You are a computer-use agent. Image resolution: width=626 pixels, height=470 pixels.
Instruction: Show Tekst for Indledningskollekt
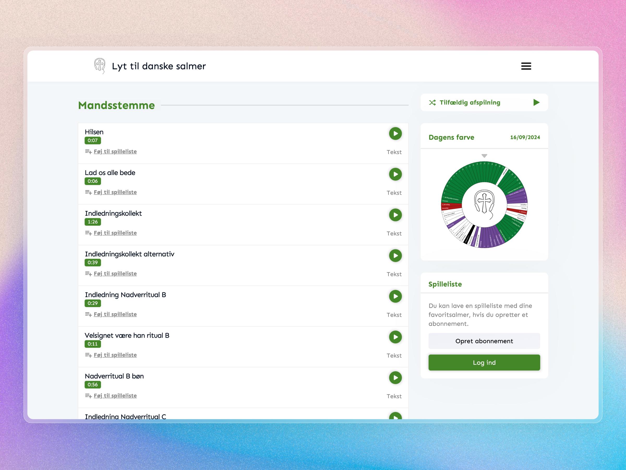pos(394,233)
